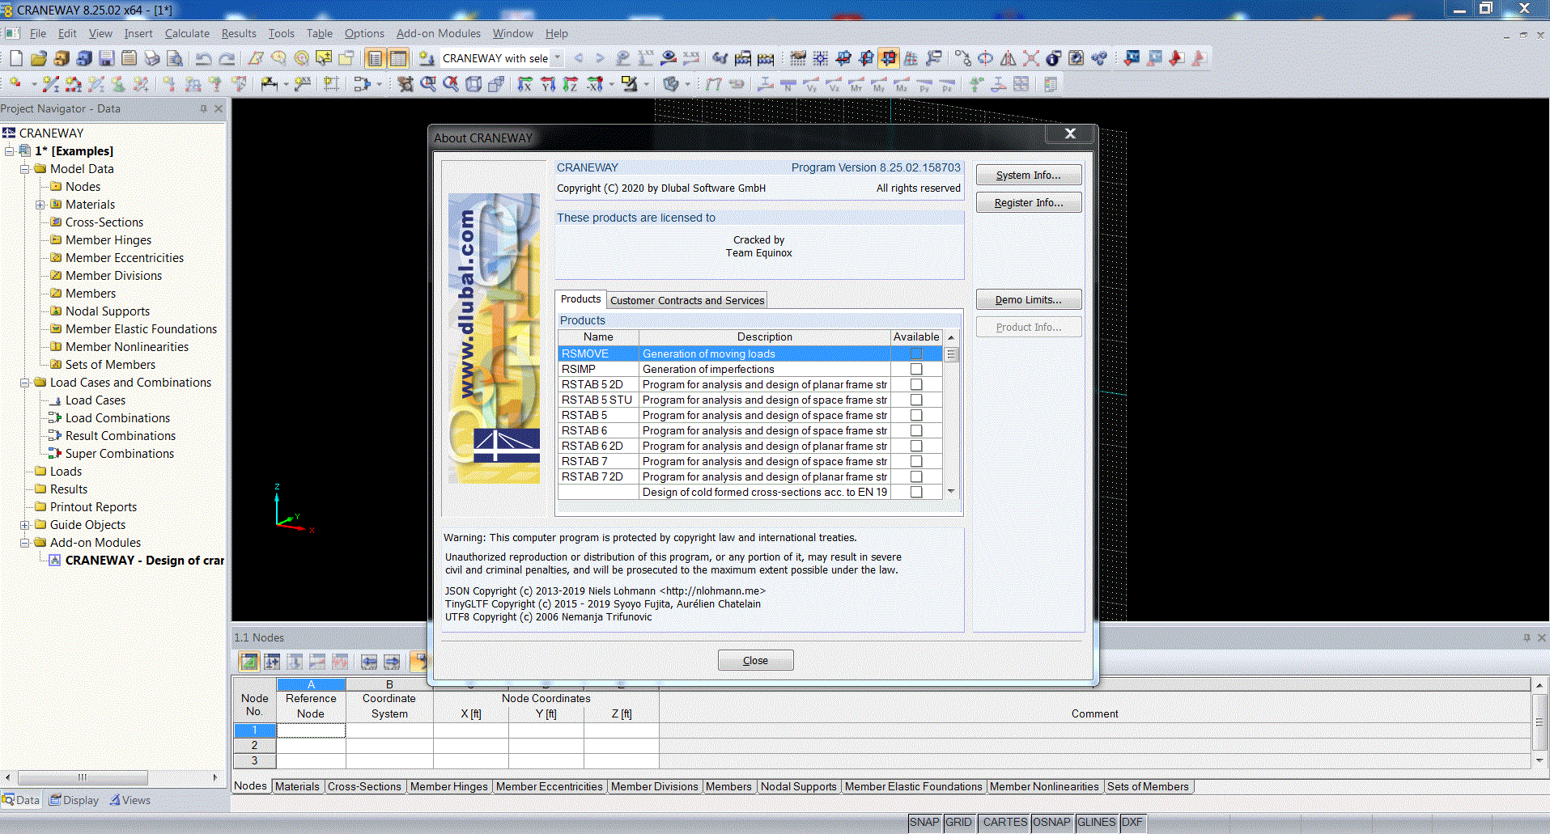The height and width of the screenshot is (834, 1550).
Task: Click the first icon in the Nodes table toolbar
Action: [x=249, y=662]
